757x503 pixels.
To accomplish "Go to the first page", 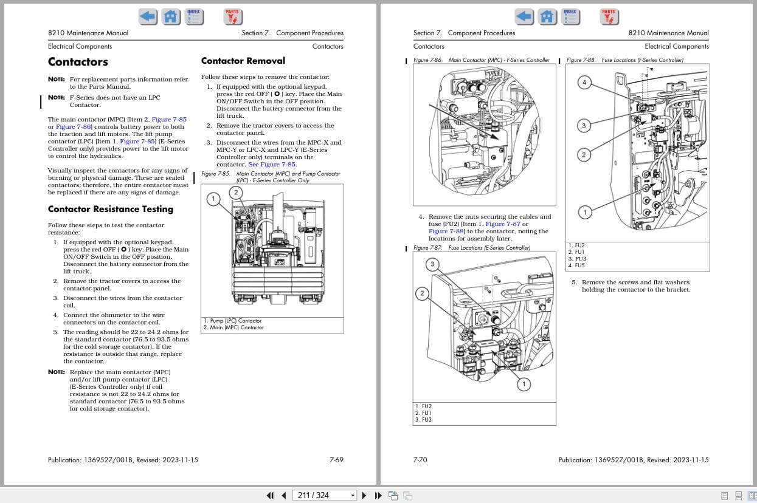I will click(x=271, y=495).
